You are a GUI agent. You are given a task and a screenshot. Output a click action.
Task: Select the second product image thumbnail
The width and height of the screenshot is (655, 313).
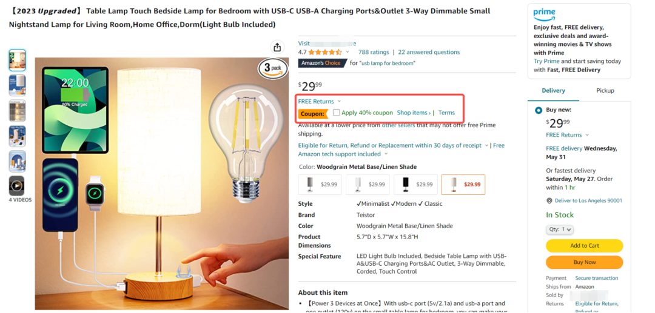point(17,85)
